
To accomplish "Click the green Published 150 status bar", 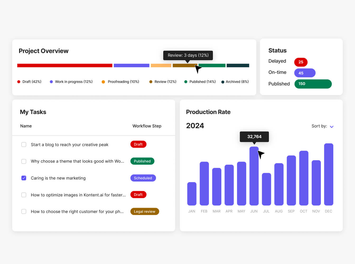I will point(313,84).
